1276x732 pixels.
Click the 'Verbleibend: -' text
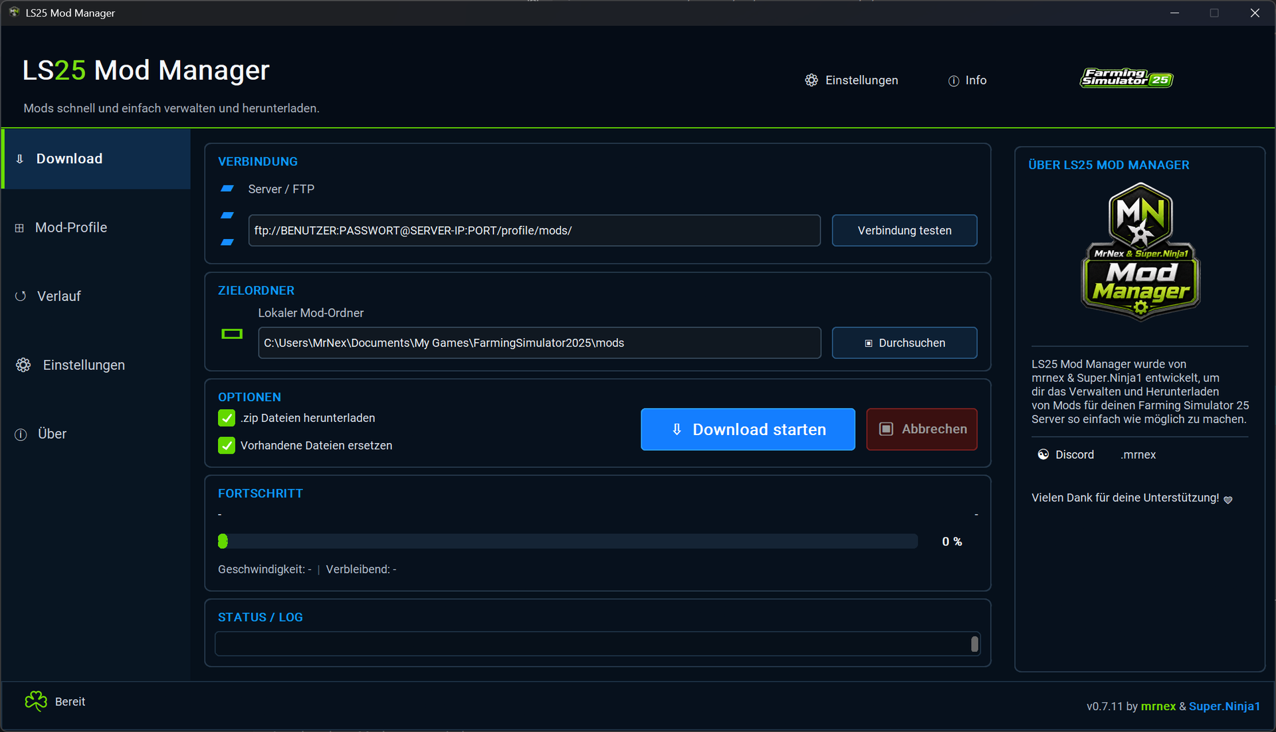point(361,570)
